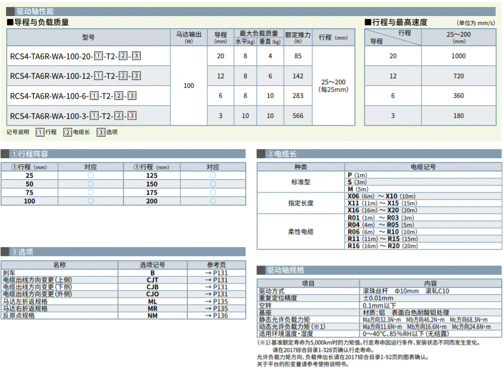Select stroke value '125' in the stroke lineup
The height and width of the screenshot is (370, 504).
152,176
